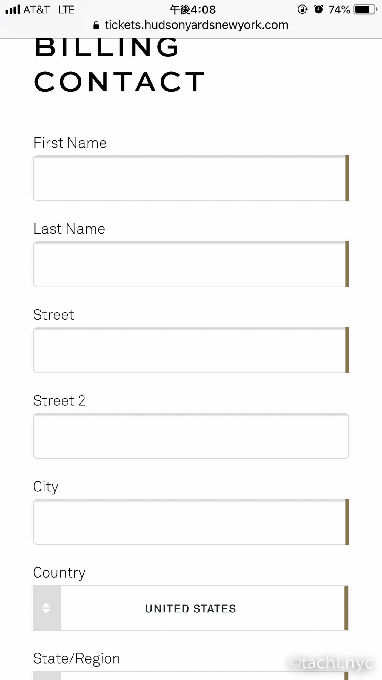Tap the battery indicator icon
Image resolution: width=382 pixels, height=680 pixels.
(x=365, y=10)
